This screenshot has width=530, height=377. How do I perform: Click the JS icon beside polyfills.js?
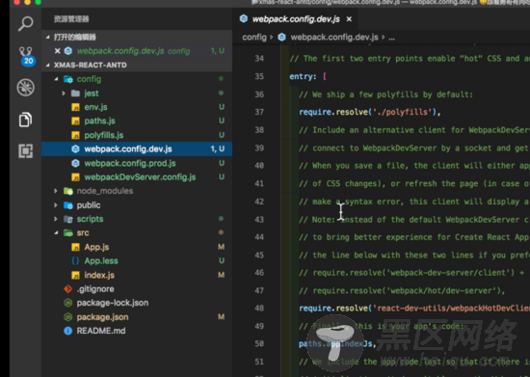coord(76,136)
